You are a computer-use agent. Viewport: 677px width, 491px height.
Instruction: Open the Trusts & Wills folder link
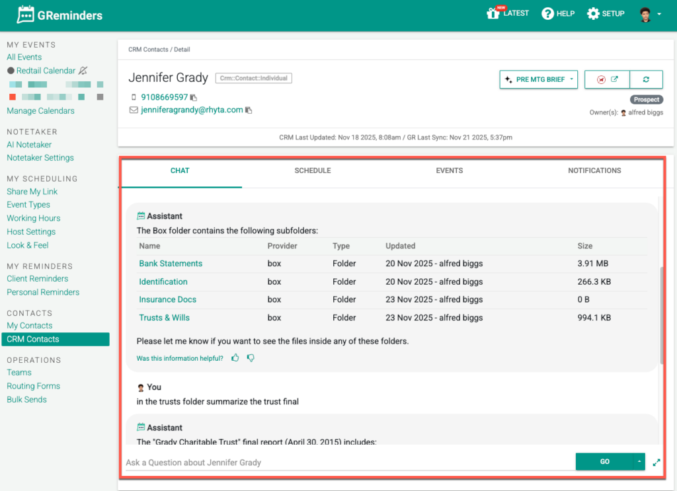[x=164, y=318]
